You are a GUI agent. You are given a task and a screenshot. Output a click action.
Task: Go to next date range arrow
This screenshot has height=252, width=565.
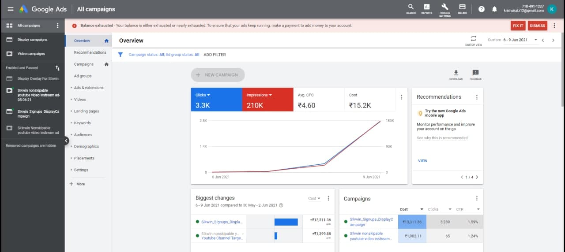click(553, 40)
